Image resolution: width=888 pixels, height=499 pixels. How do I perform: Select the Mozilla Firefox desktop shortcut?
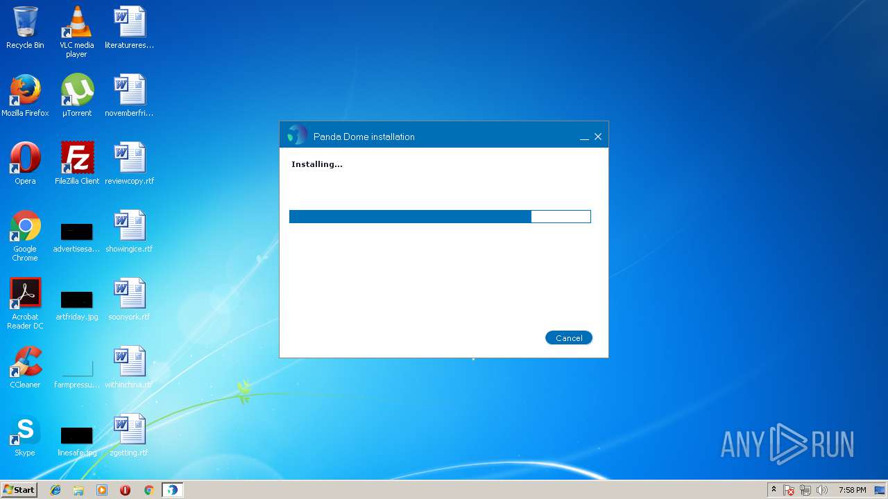coord(25,96)
